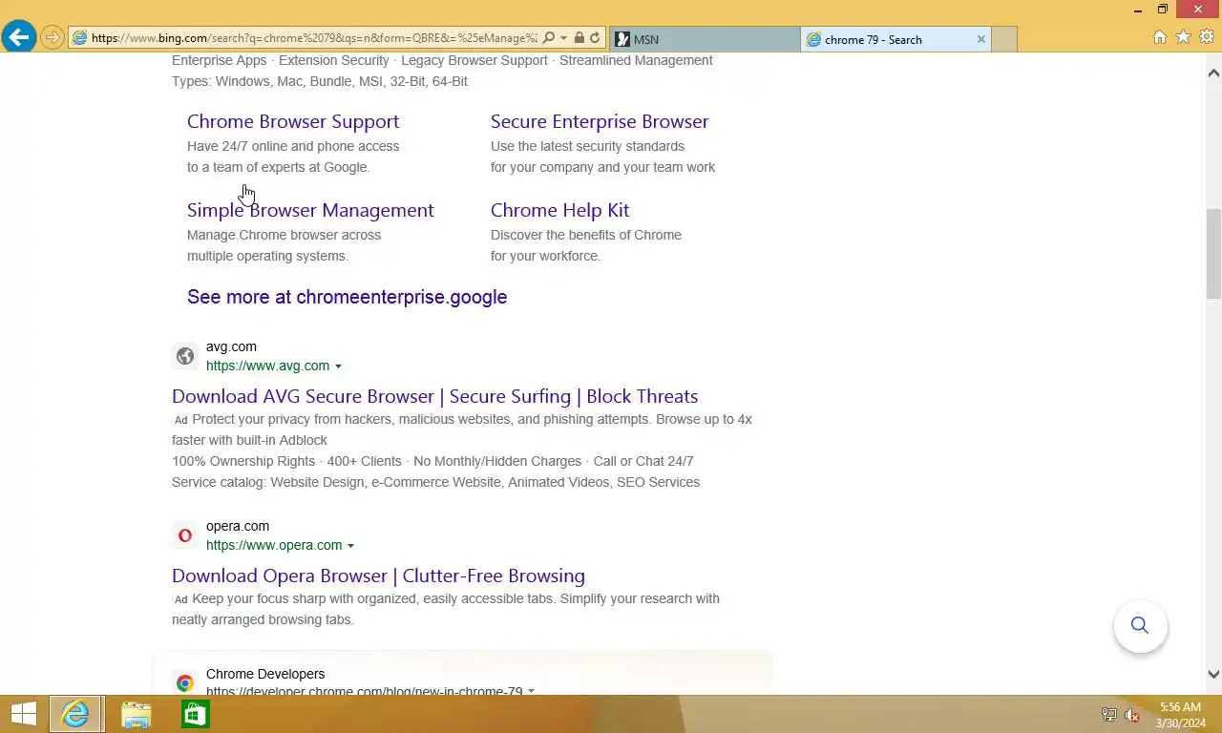
Task: Click 'Enterprise Apps · Extension Security' text line
Action: [442, 60]
